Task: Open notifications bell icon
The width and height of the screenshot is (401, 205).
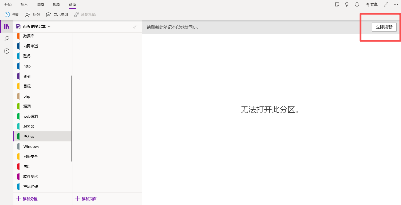Action: pos(357,4)
